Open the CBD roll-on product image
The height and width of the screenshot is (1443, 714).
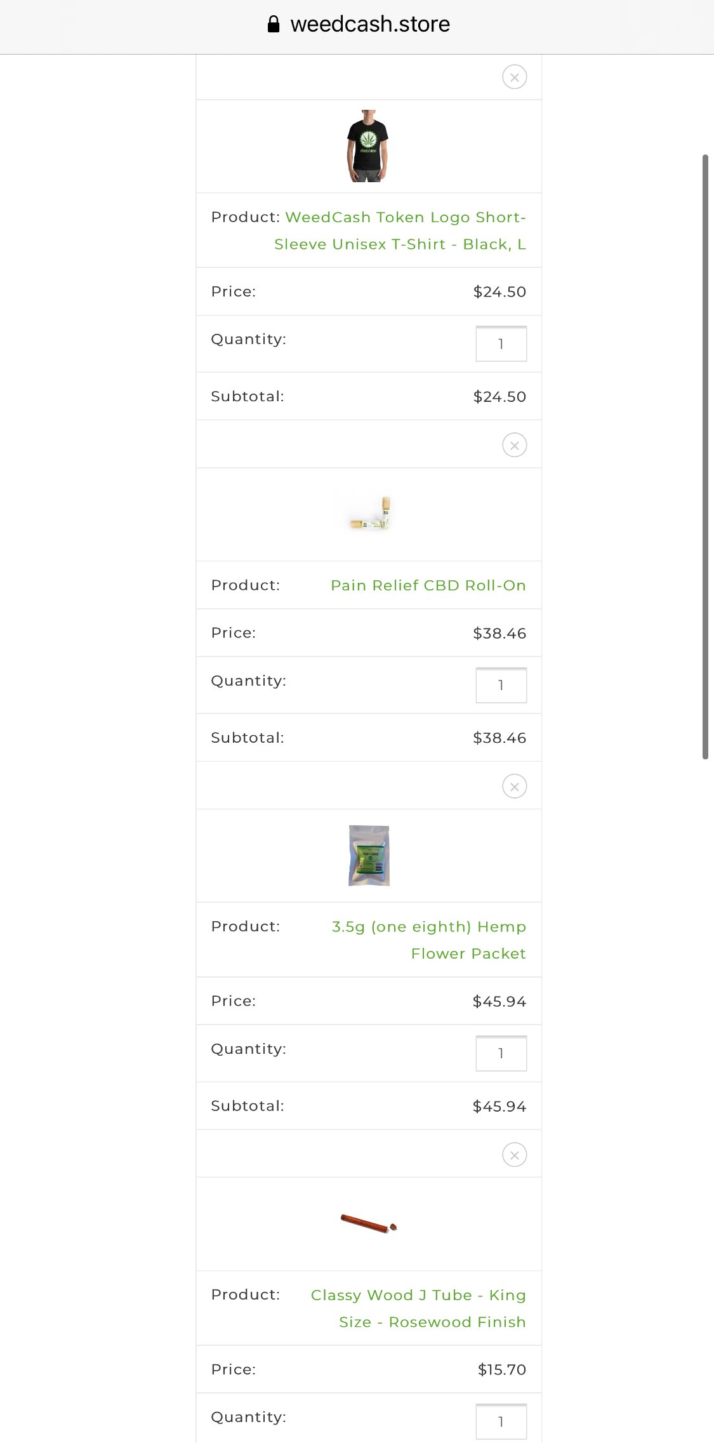[x=370, y=514]
